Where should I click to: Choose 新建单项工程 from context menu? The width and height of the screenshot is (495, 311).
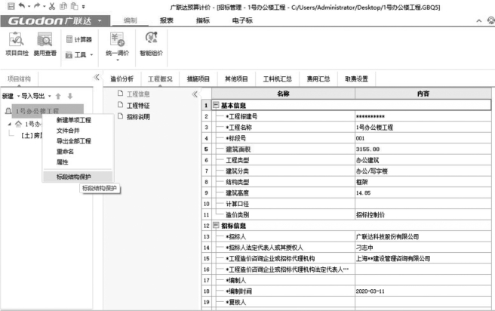click(73, 120)
